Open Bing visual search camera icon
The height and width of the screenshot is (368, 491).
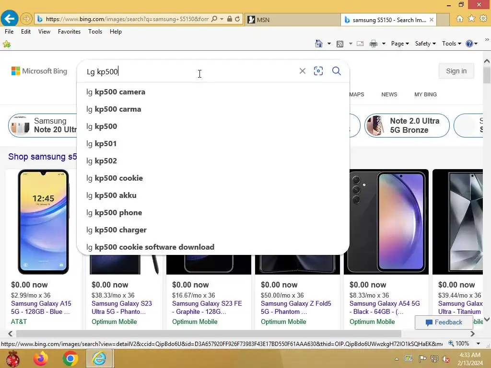pos(318,71)
